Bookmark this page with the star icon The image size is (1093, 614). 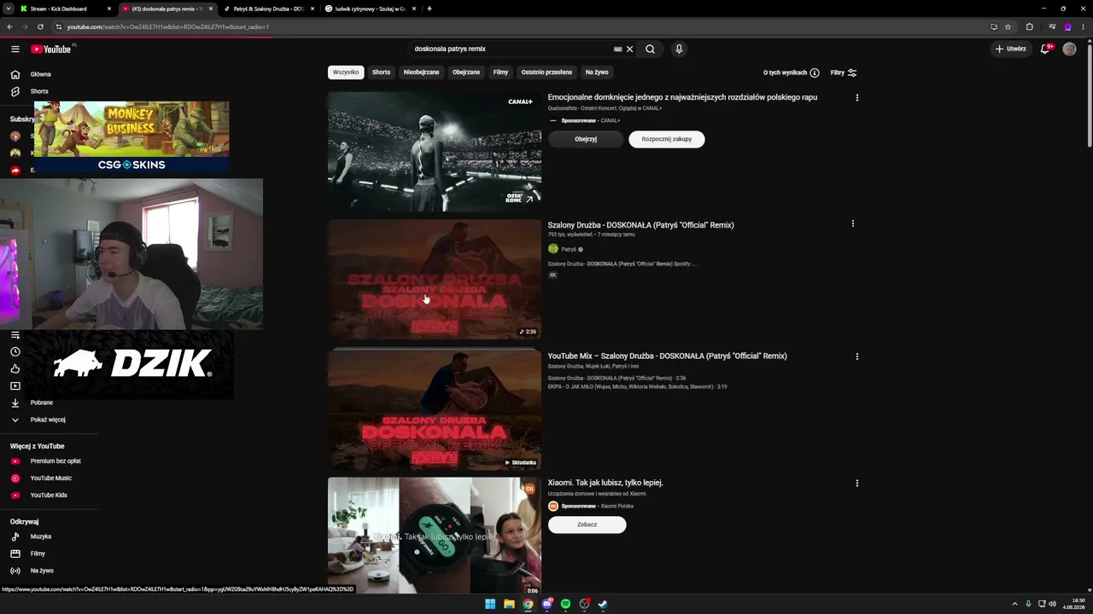[x=1008, y=26]
